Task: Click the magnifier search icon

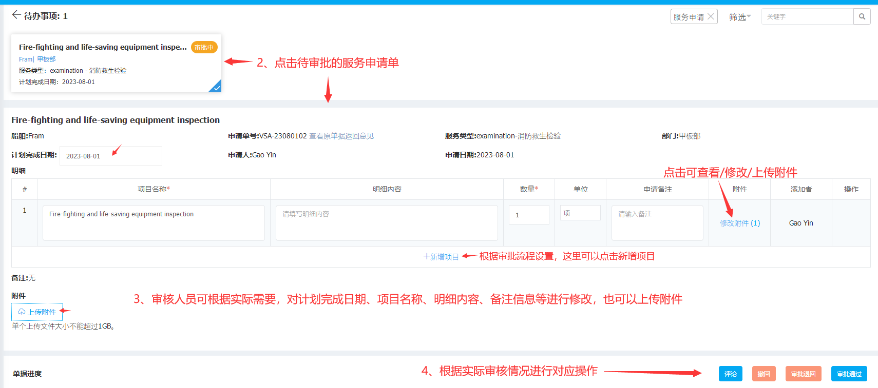Action: [862, 16]
